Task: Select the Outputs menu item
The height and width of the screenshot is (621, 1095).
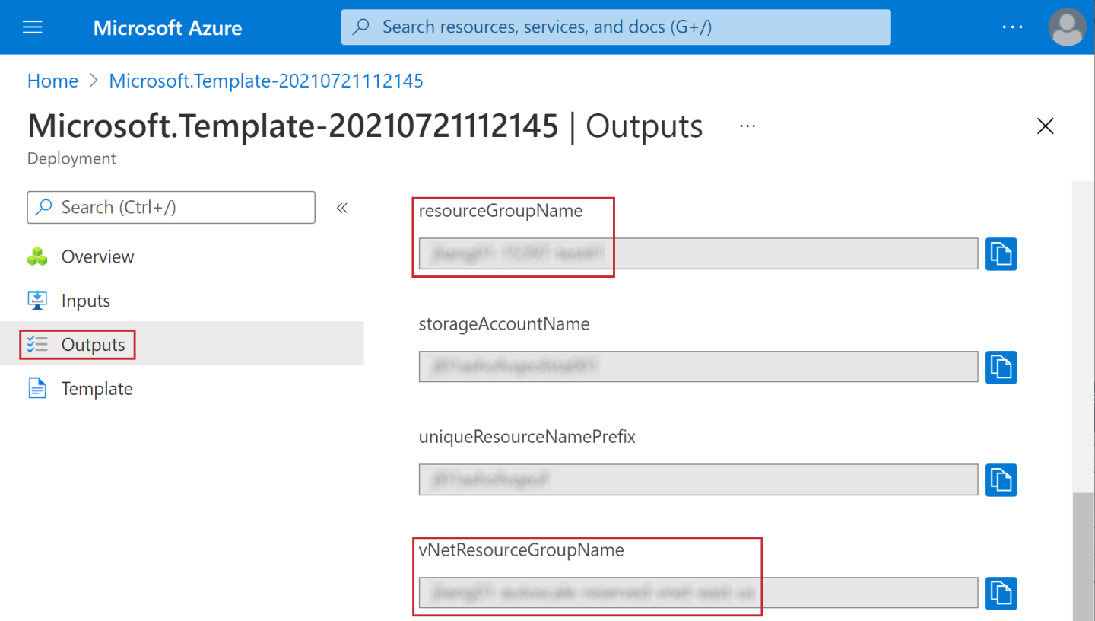Action: [x=182, y=345]
